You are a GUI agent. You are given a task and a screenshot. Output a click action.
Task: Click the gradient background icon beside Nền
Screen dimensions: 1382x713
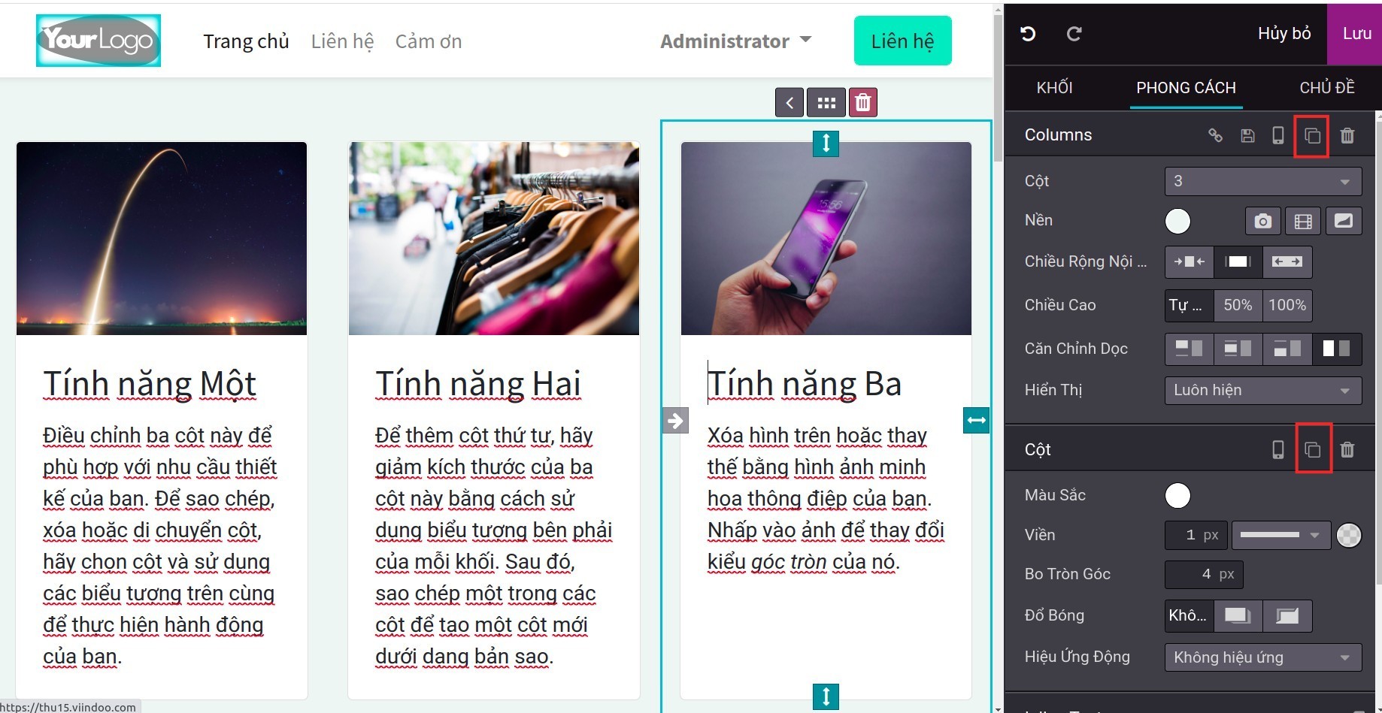pos(1344,221)
